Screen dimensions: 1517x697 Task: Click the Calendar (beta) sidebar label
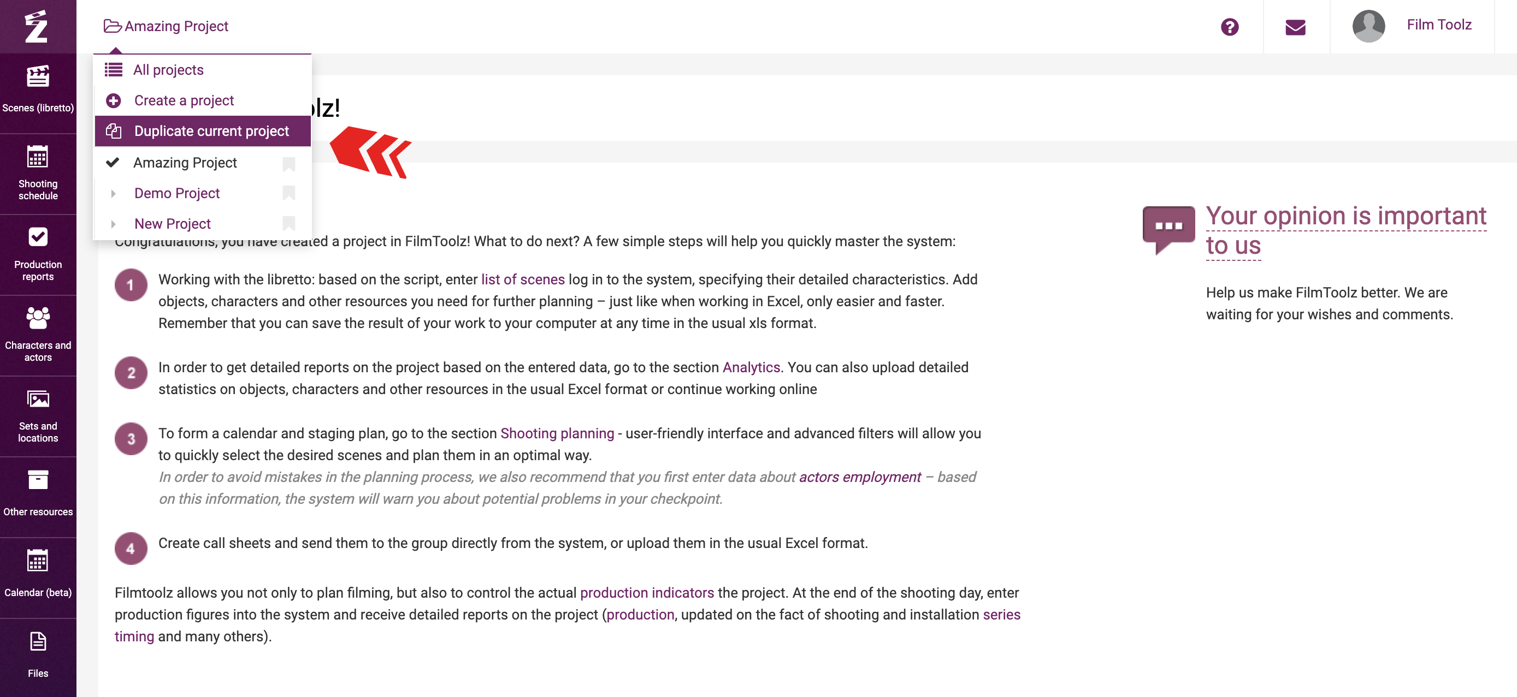pos(38,592)
